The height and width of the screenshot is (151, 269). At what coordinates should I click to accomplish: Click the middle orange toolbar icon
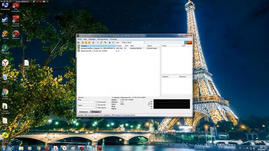[x=86, y=42]
